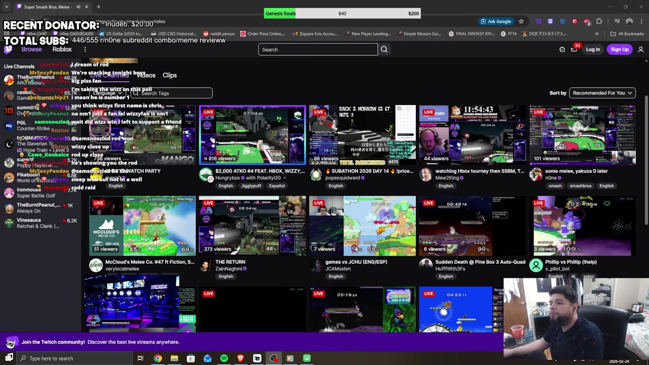Screen dimensions: 649x365
Task: Click the Ask Google button
Action: pyautogui.click(x=495, y=21)
